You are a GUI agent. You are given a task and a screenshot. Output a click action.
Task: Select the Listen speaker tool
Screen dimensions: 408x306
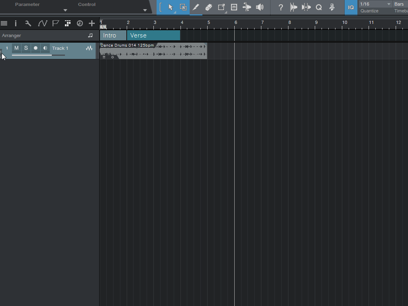point(259,7)
